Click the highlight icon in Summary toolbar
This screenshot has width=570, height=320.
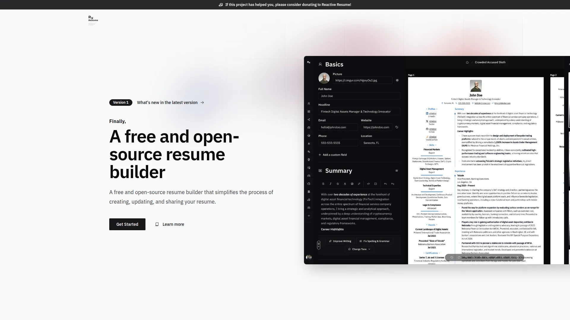coord(352,184)
